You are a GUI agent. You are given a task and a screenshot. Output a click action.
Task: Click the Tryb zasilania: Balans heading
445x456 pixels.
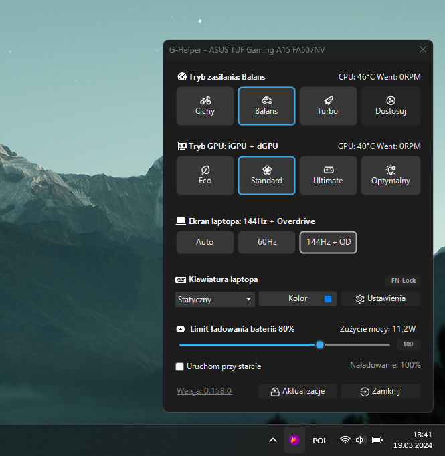(x=227, y=77)
